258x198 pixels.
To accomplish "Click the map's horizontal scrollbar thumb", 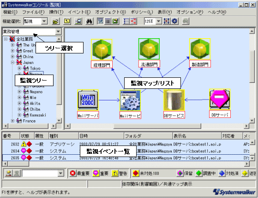I will [157, 126].
